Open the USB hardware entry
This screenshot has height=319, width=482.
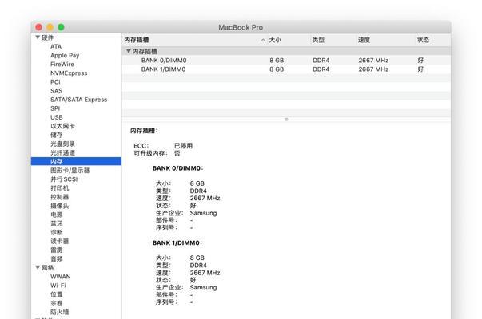coord(57,117)
